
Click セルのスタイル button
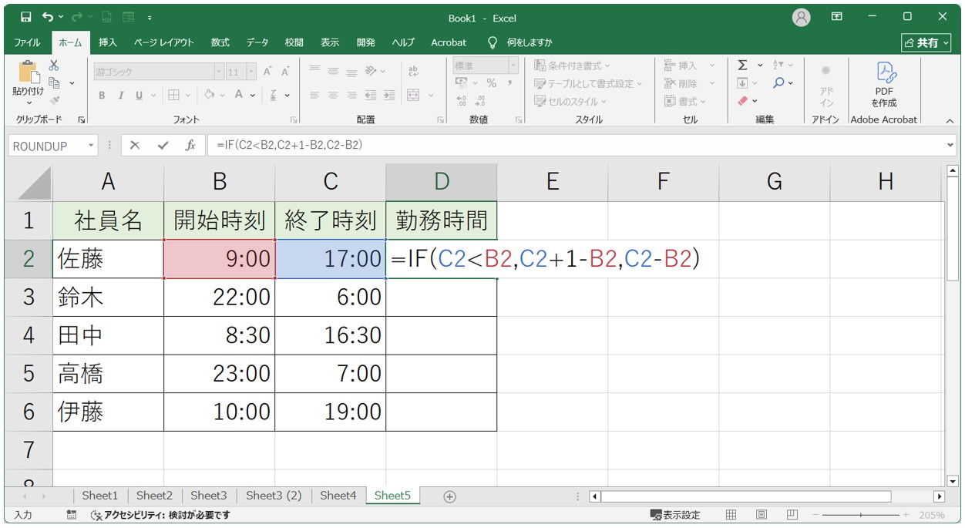570,101
